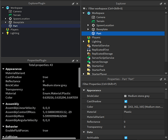Collapse Assembly section in PropertiesPlugin
This screenshot has height=140, width=168.
pos(3,104)
